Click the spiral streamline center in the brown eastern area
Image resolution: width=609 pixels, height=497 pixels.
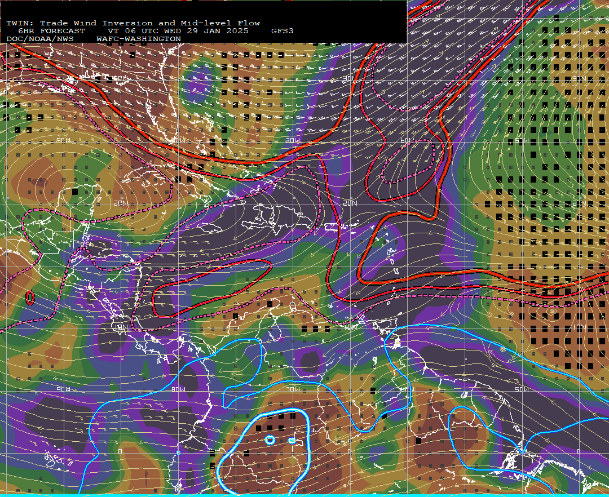(552, 311)
